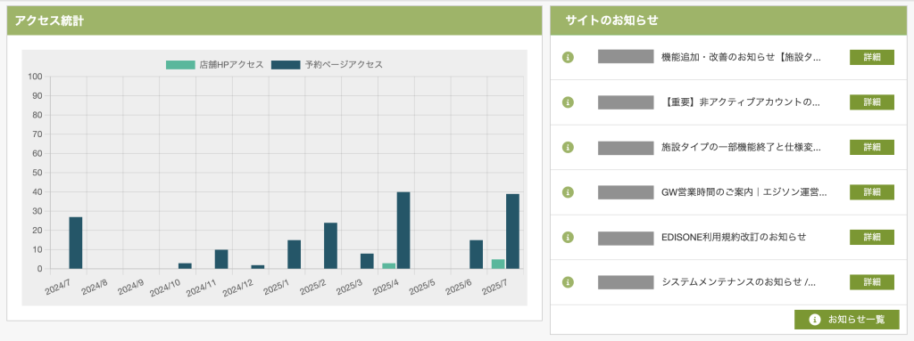This screenshot has height=341, width=914.
Task: Click info icon beside システムメンテナンス notice
Action: (569, 282)
